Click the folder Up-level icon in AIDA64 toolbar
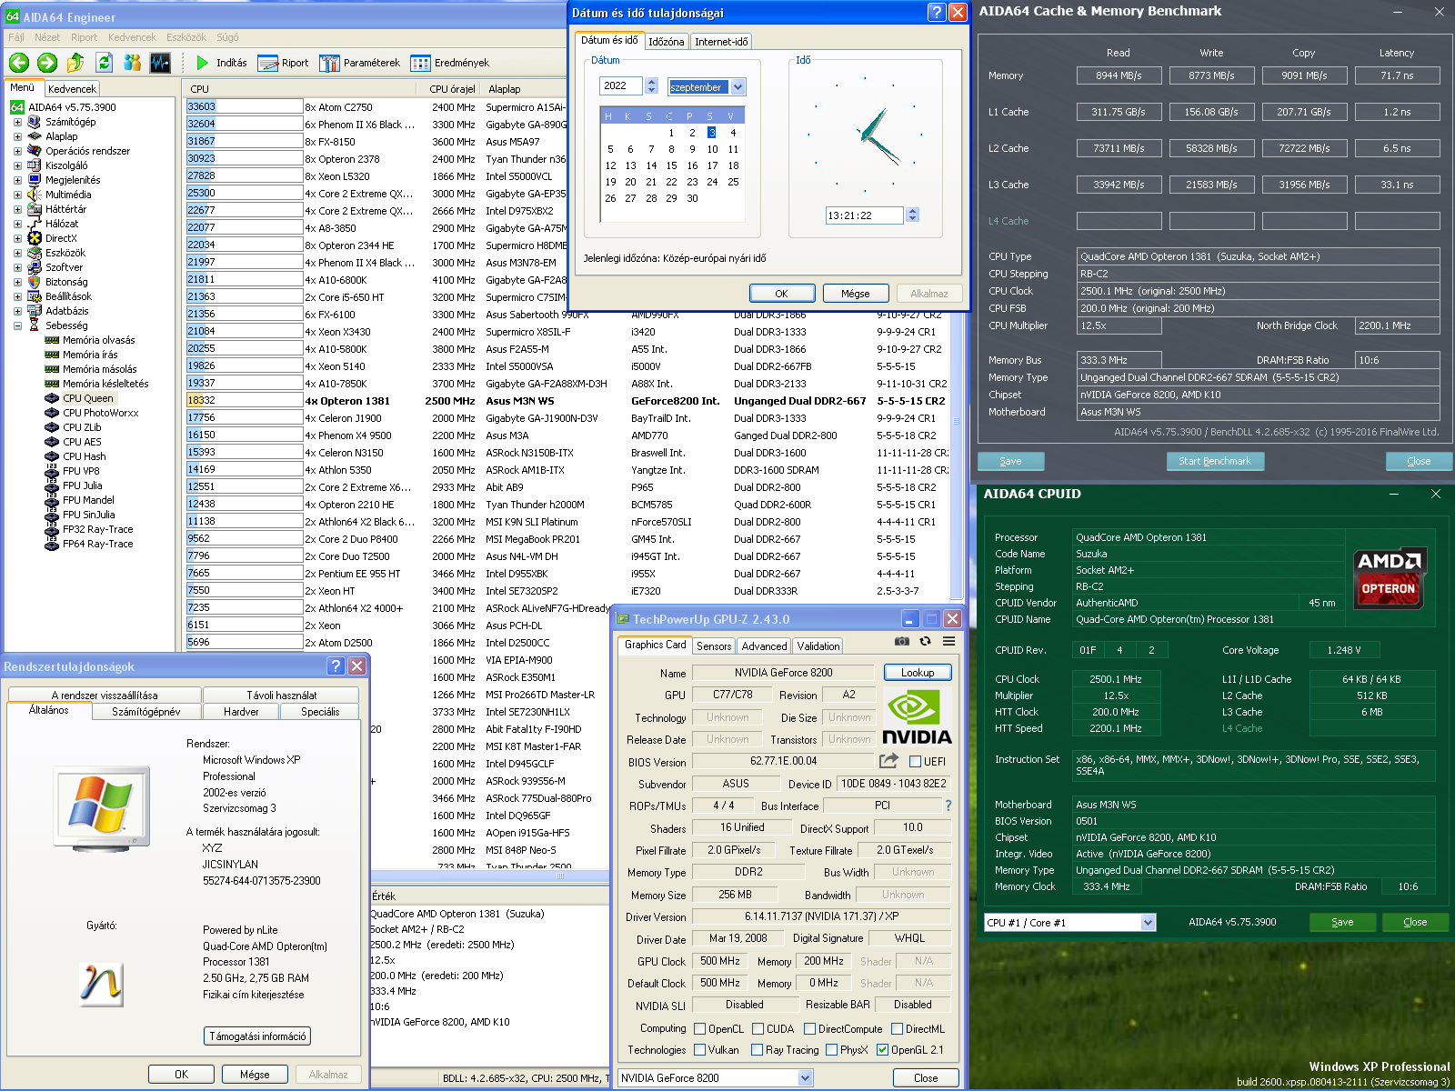 75,63
